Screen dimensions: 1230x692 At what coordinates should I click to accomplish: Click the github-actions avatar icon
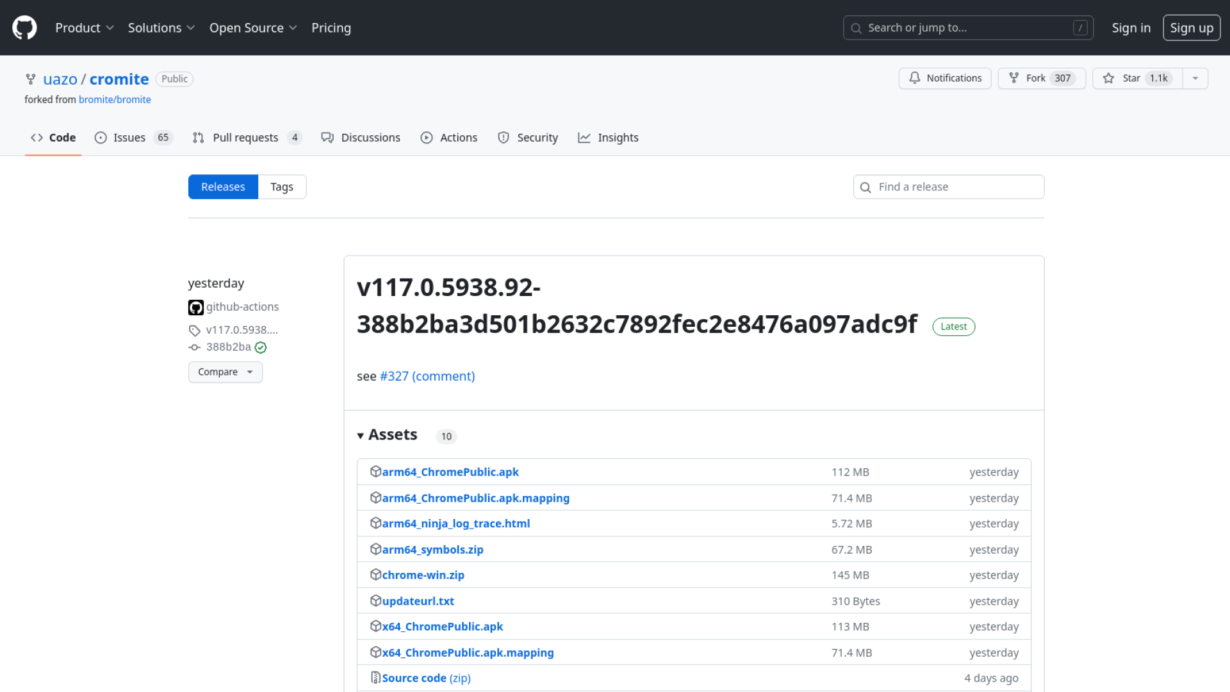[x=195, y=308]
